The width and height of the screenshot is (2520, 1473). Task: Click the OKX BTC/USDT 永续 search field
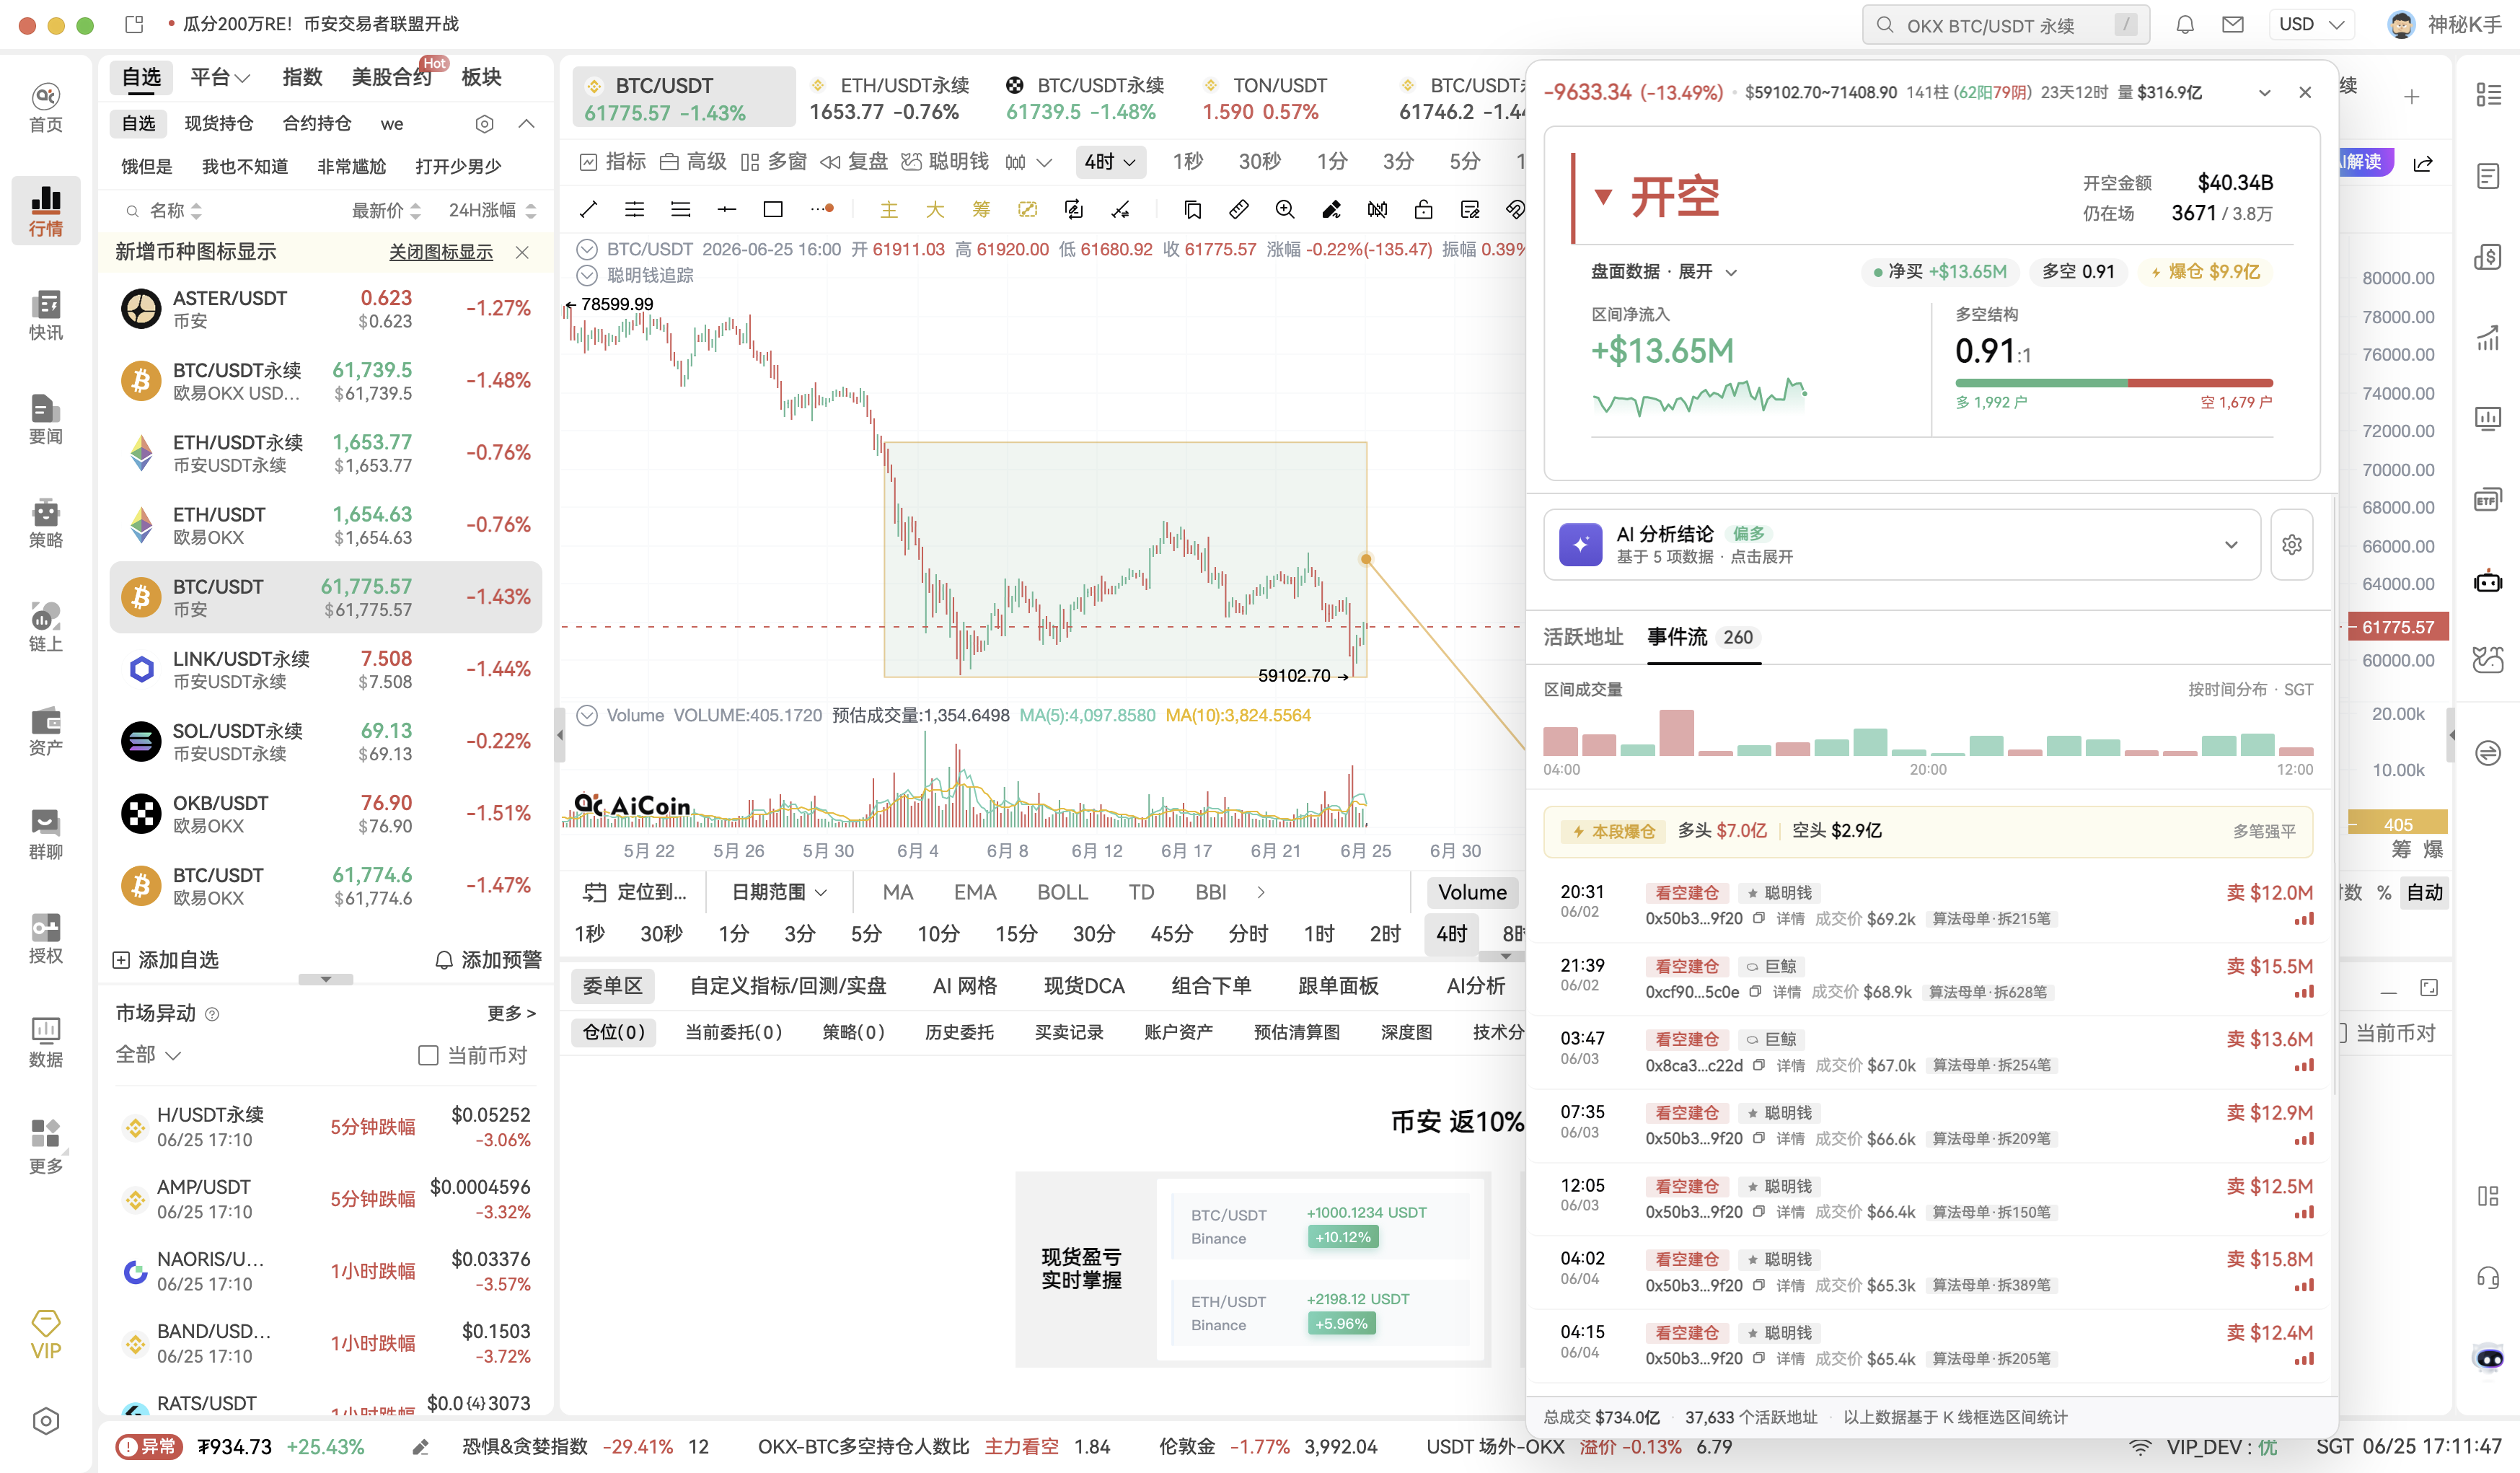[2005, 24]
